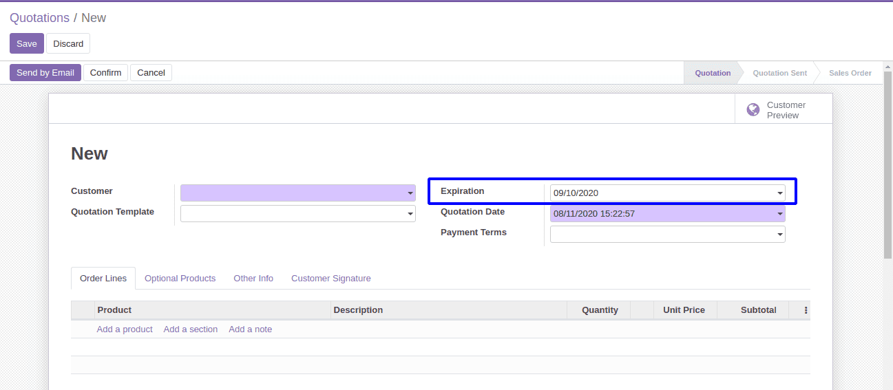The height and width of the screenshot is (390, 893).
Task: Expand the Quotation Template dropdown arrow
Action: 410,214
